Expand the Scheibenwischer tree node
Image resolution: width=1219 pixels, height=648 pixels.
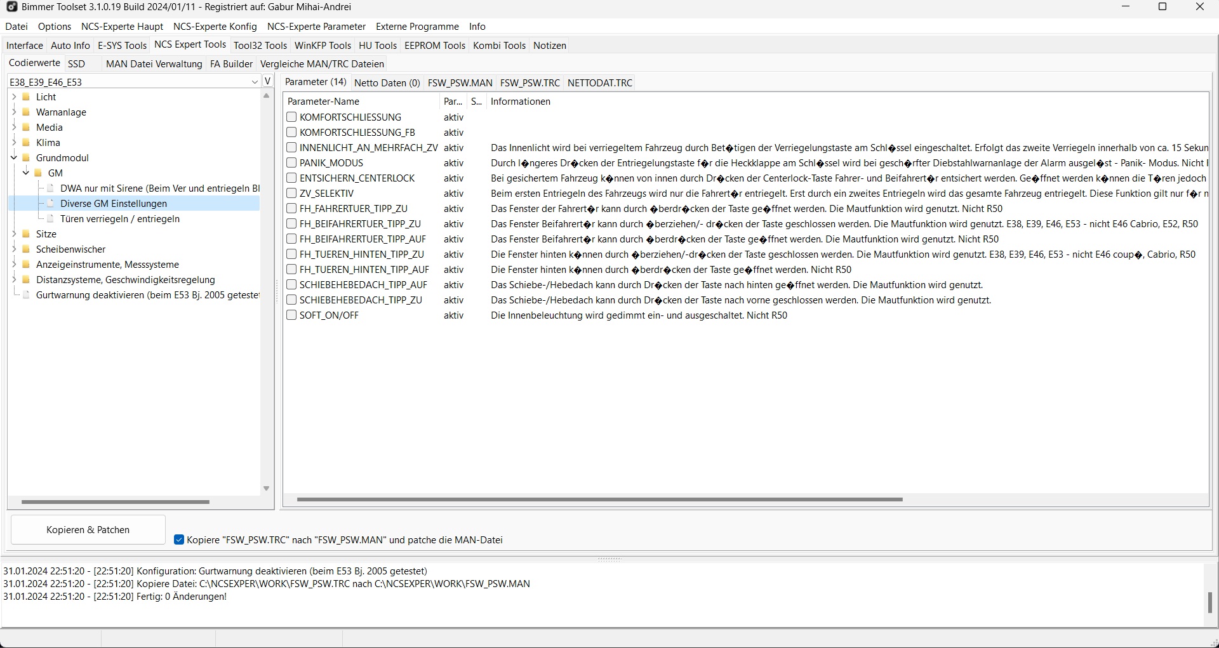tap(14, 249)
